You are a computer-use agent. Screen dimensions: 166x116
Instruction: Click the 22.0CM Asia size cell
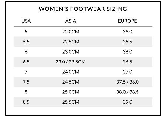[x=71, y=32]
